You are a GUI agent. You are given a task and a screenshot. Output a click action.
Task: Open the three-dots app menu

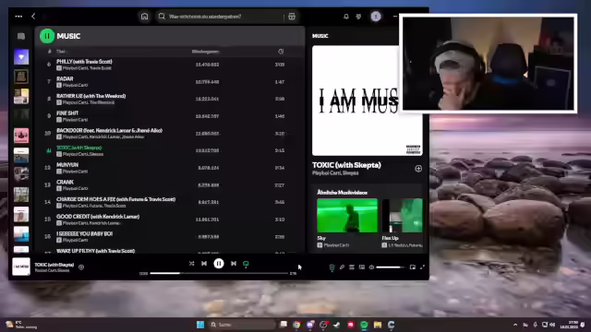[x=18, y=17]
